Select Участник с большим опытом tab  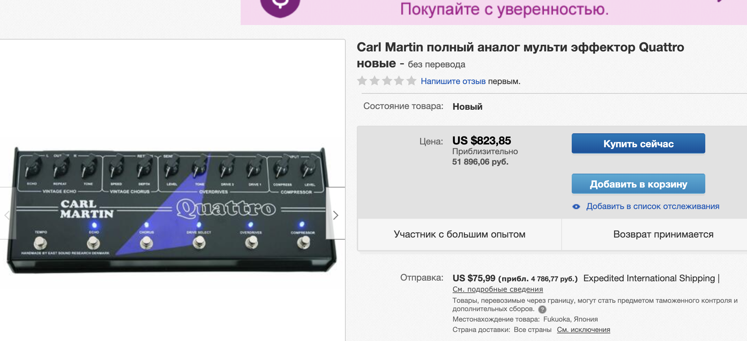459,234
